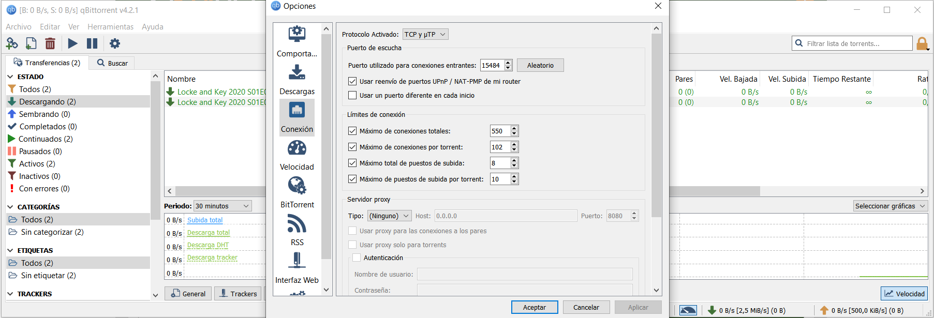The width and height of the screenshot is (934, 318).
Task: Open the RSS options section
Action: [296, 231]
